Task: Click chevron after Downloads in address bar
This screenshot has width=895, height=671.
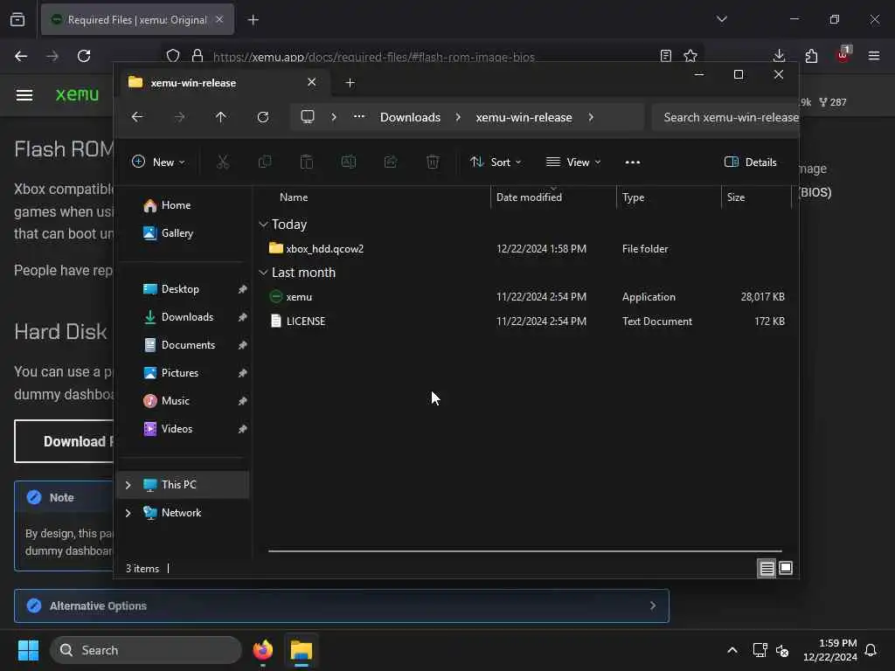Action: (458, 117)
